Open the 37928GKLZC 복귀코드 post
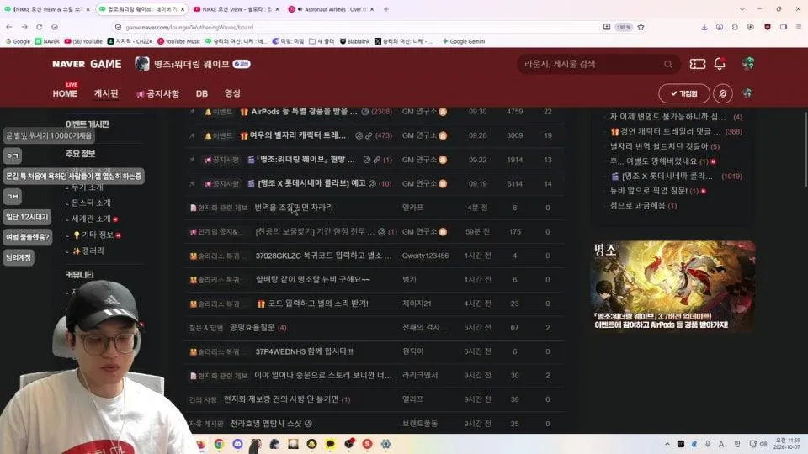808x454 pixels. [x=323, y=256]
